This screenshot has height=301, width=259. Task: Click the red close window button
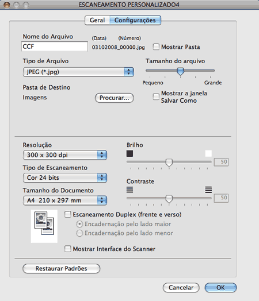click(7, 5)
